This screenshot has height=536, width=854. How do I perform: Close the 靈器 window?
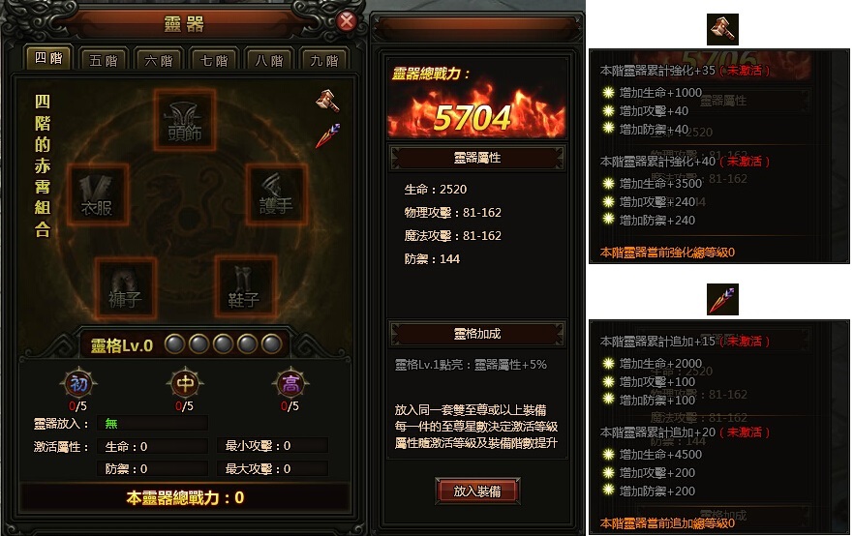coord(347,21)
